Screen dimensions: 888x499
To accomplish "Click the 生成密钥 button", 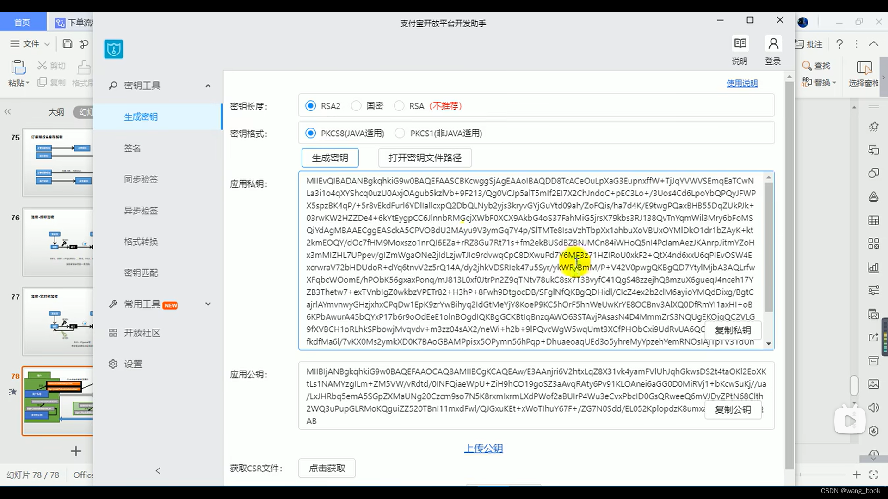I will click(x=330, y=158).
